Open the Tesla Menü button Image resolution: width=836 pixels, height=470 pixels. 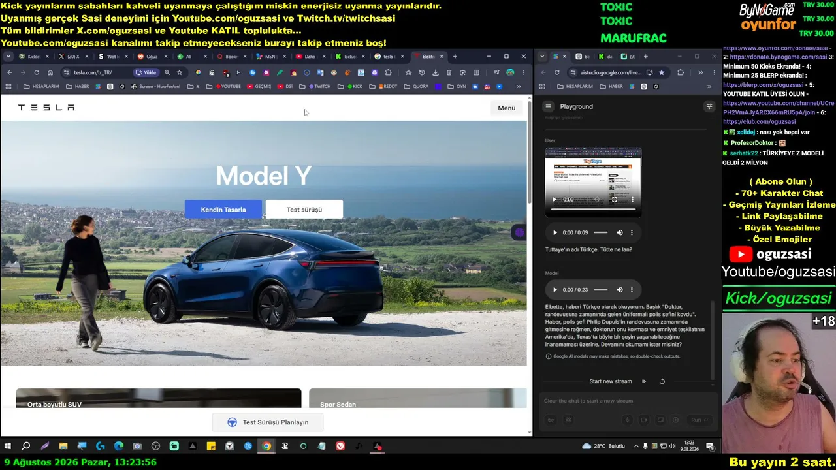pos(506,108)
